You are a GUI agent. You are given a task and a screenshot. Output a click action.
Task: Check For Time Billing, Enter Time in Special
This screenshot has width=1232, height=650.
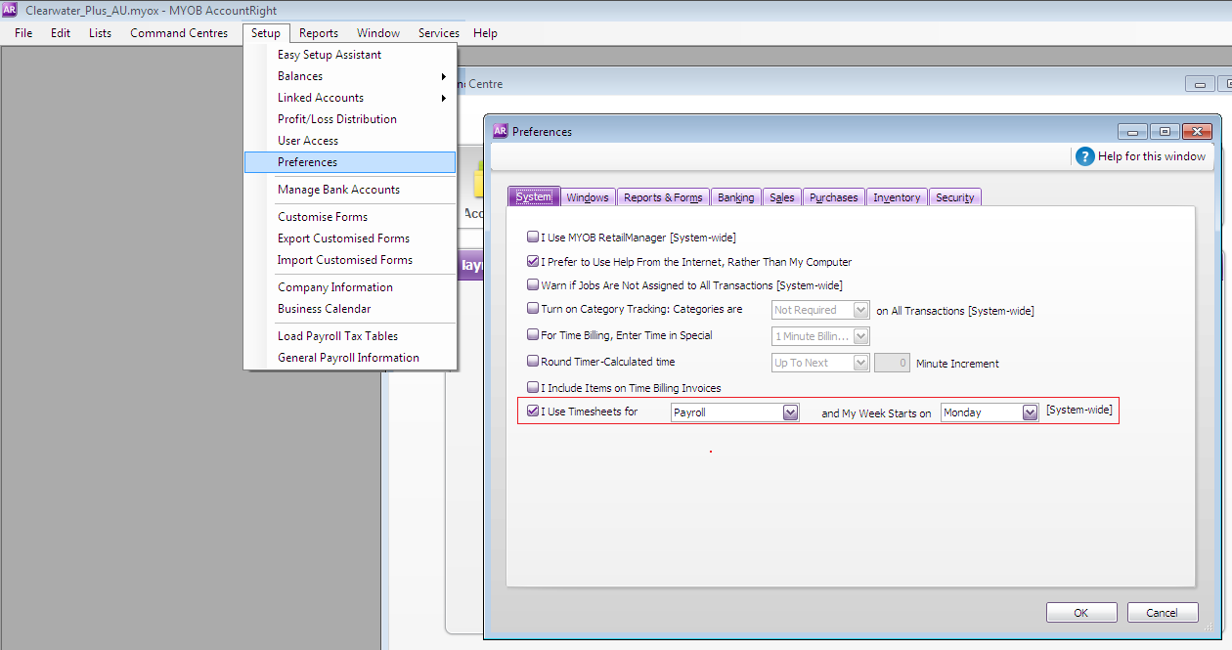pos(533,335)
